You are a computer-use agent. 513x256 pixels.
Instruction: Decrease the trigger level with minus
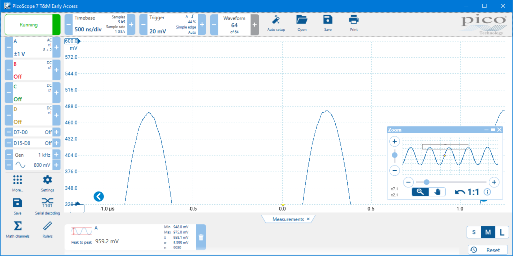(x=144, y=25)
